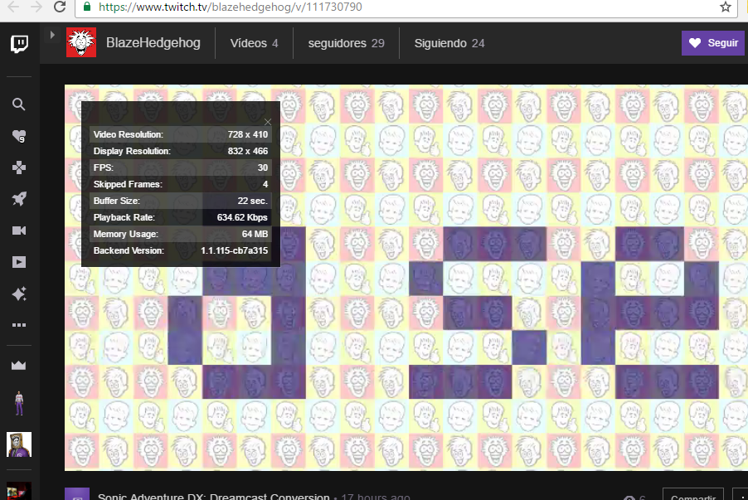Click the FPS row value 30
This screenshot has width=748, height=500.
tap(263, 168)
